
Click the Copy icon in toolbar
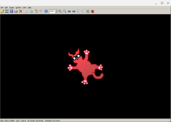(31, 11)
